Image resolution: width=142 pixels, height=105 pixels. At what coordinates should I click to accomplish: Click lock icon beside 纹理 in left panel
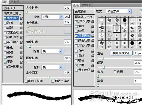tap(21, 28)
